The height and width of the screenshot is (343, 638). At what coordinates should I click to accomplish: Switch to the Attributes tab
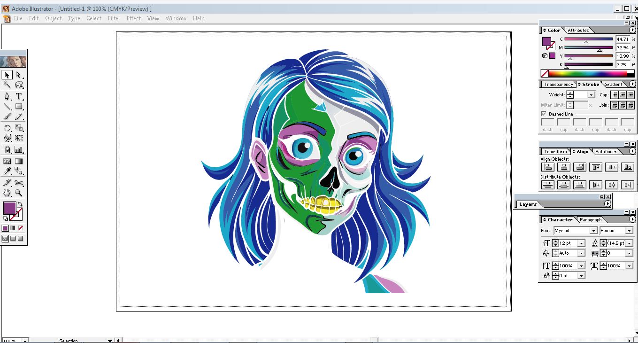578,31
